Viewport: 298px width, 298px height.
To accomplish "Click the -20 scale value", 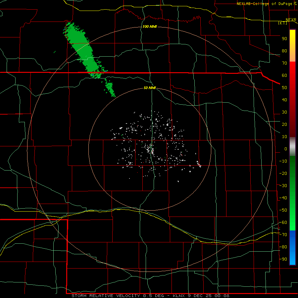I will 283,174.
